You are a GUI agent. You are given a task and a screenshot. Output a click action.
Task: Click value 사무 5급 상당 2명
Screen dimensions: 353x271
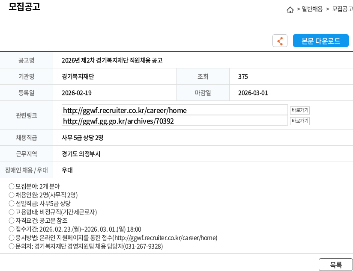(x=83, y=138)
